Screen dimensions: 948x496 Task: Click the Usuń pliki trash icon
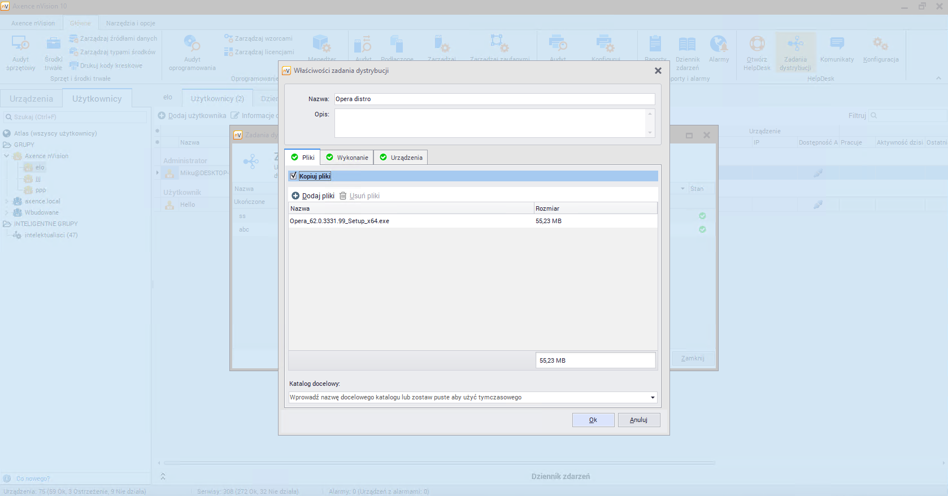pyautogui.click(x=343, y=196)
